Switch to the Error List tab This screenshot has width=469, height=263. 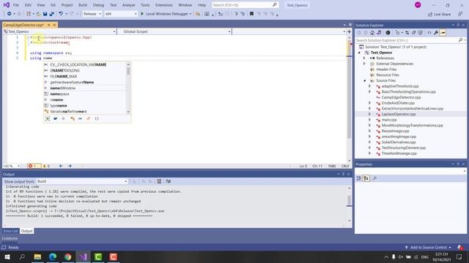(x=10, y=231)
